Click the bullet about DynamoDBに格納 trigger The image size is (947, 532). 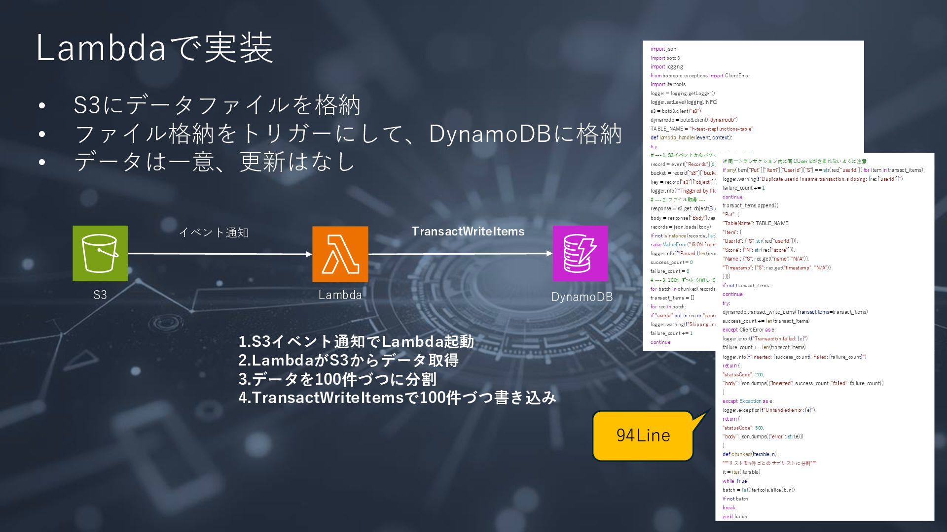(348, 133)
